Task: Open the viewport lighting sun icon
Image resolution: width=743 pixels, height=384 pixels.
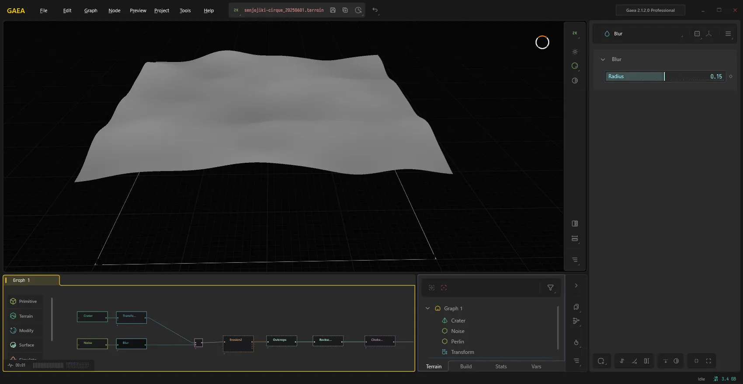Action: 575,52
